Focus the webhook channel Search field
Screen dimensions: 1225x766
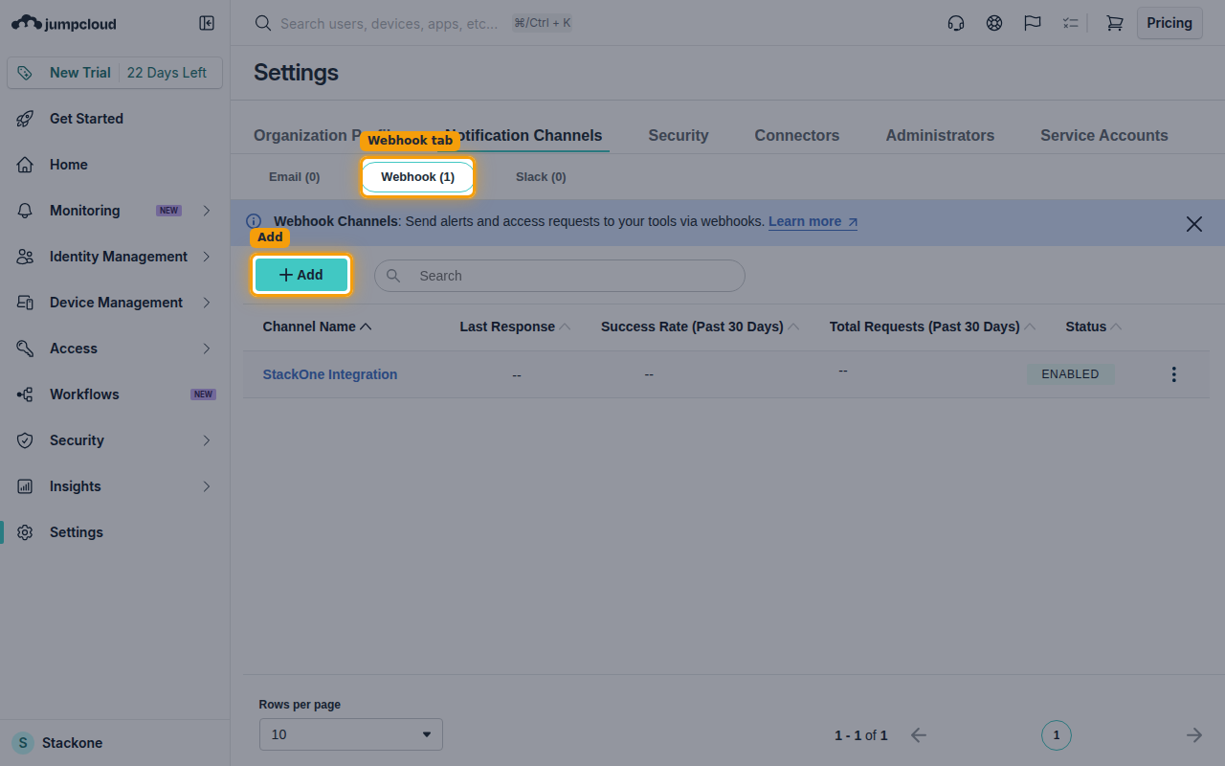pos(560,276)
